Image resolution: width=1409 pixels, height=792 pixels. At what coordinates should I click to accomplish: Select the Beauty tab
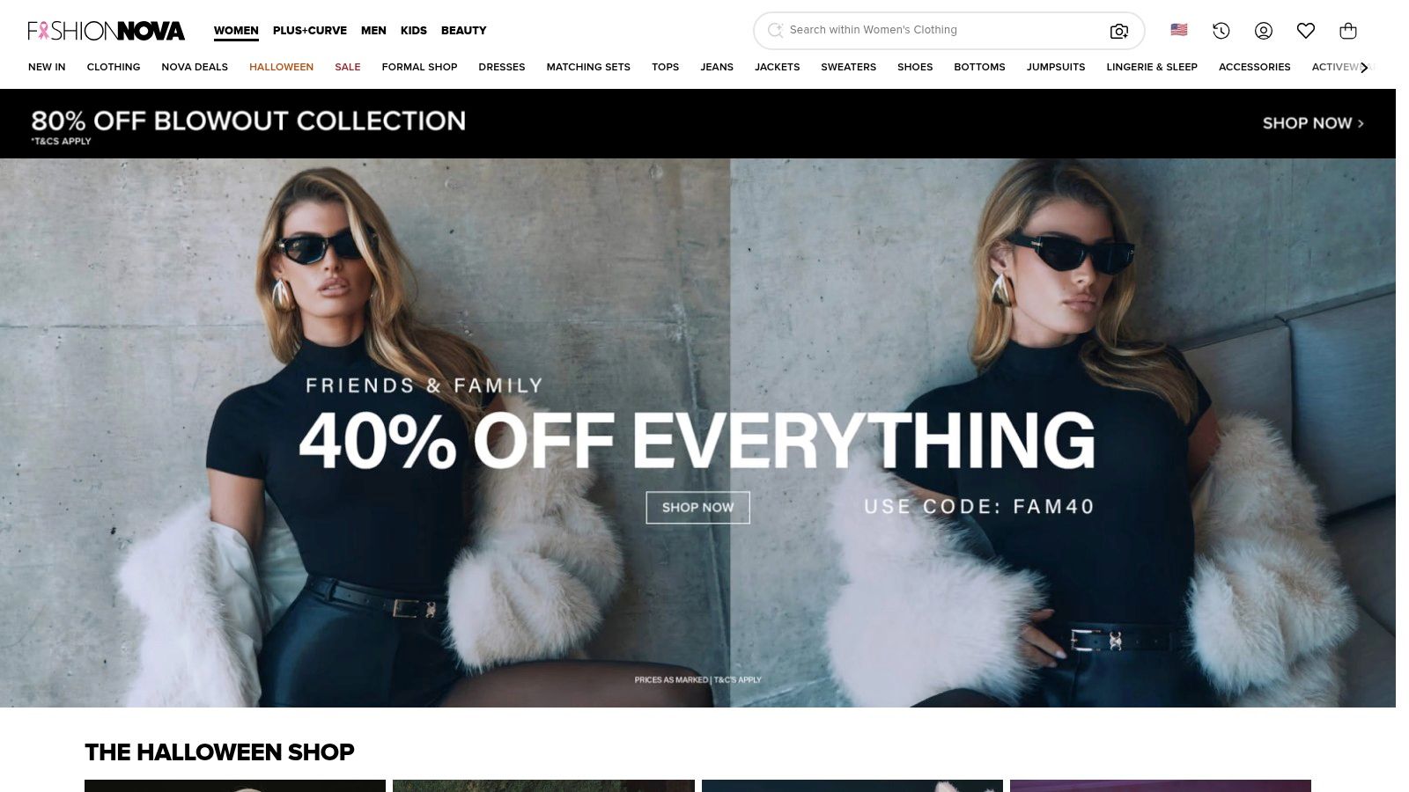[x=464, y=30]
